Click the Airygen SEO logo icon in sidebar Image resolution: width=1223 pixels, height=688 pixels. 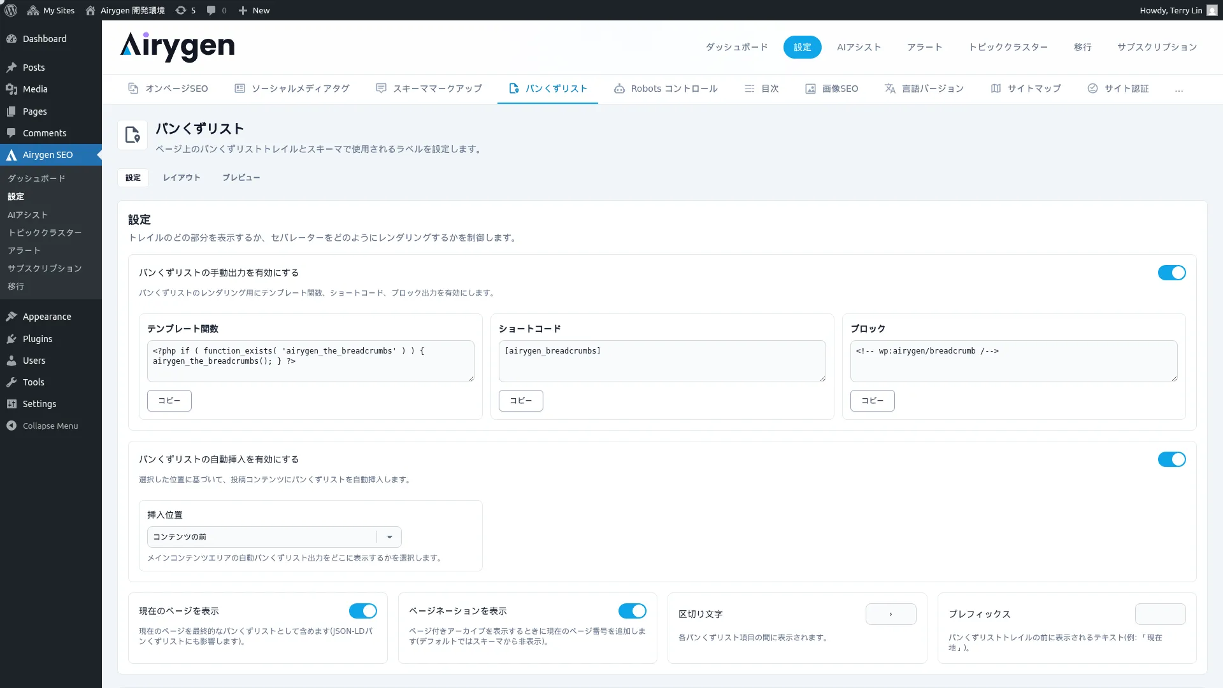pyautogui.click(x=11, y=155)
